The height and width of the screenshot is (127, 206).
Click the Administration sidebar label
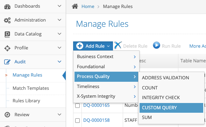point(30,20)
